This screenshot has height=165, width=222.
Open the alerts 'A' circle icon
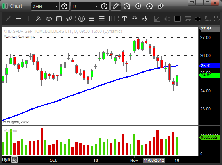(149, 6)
